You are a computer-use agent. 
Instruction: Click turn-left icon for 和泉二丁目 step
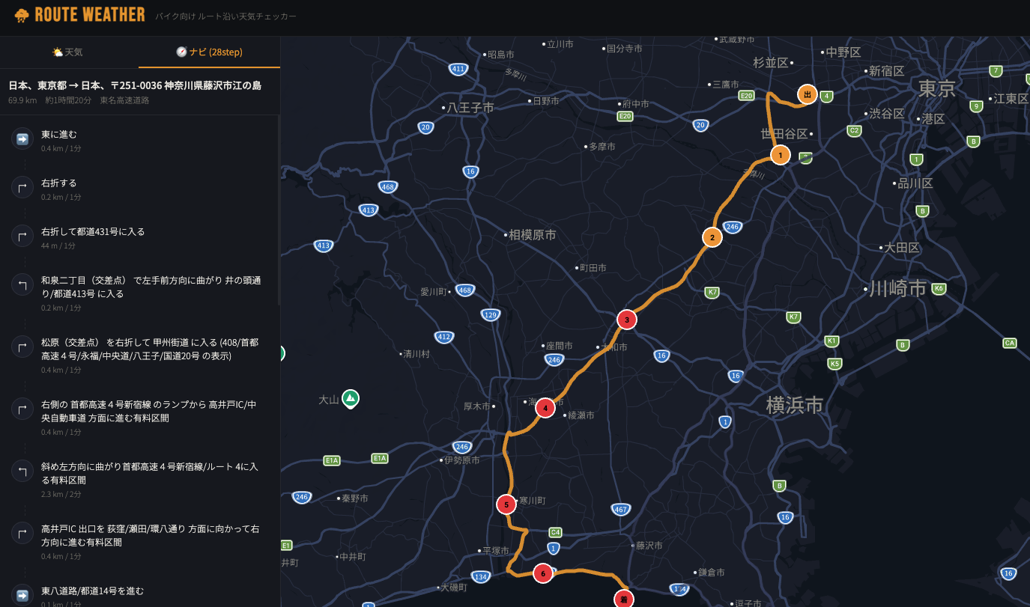pos(22,284)
